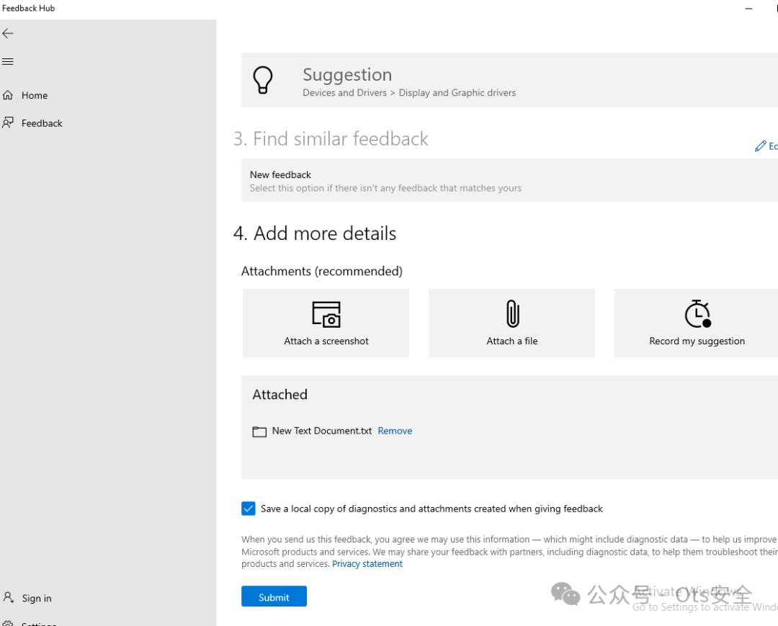The height and width of the screenshot is (626, 778).
Task: Click the pencil Edit icon
Action: click(x=760, y=146)
